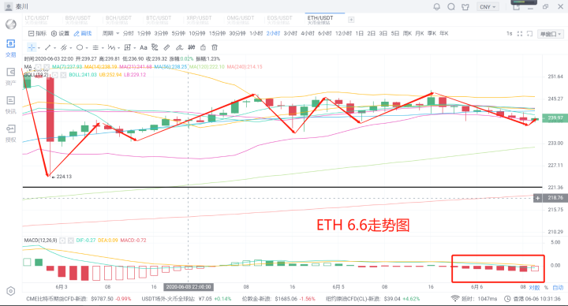Select the 4小时 timeframe
The width and height of the screenshot is (568, 306).
308,33
